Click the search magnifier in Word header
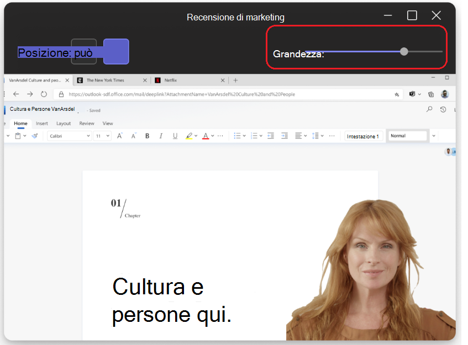 tap(429, 109)
